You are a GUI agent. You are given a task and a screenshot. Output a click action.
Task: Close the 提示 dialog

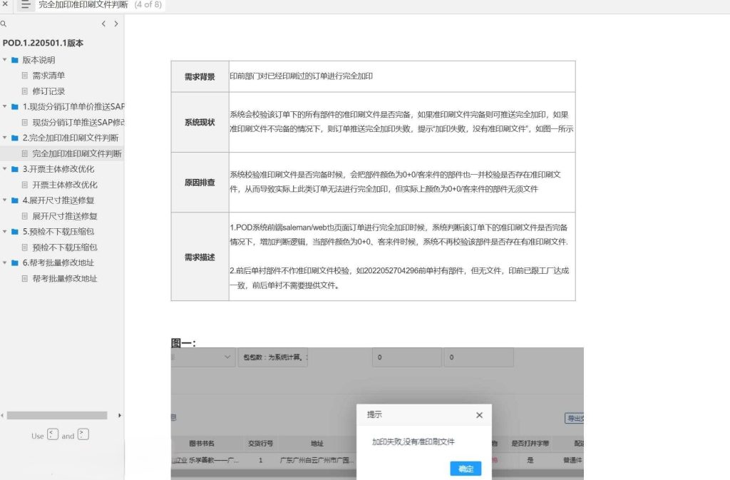[x=478, y=414]
